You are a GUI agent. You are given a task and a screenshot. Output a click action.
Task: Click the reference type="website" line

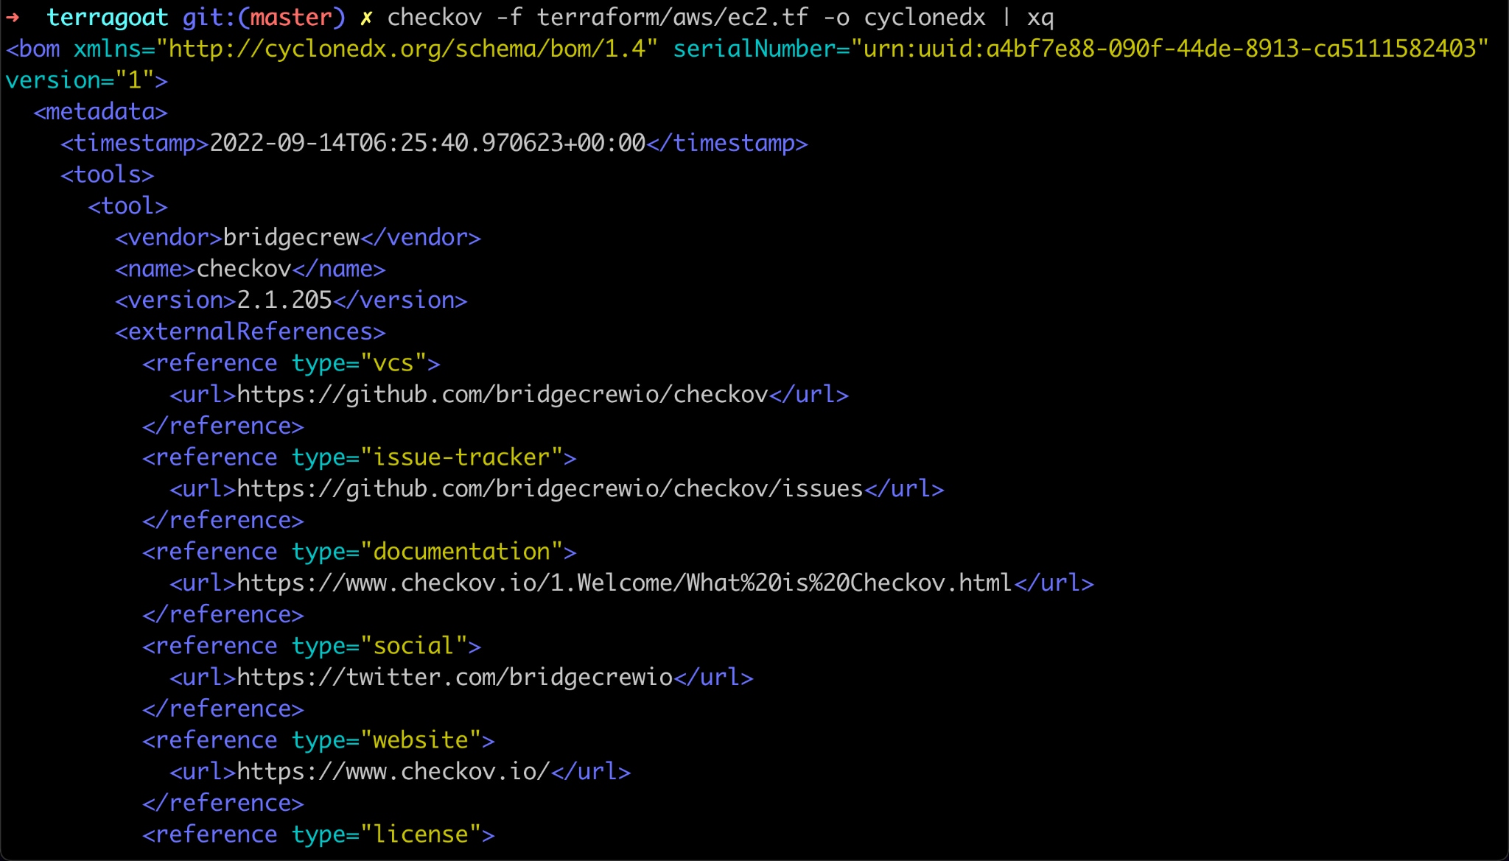click(318, 740)
